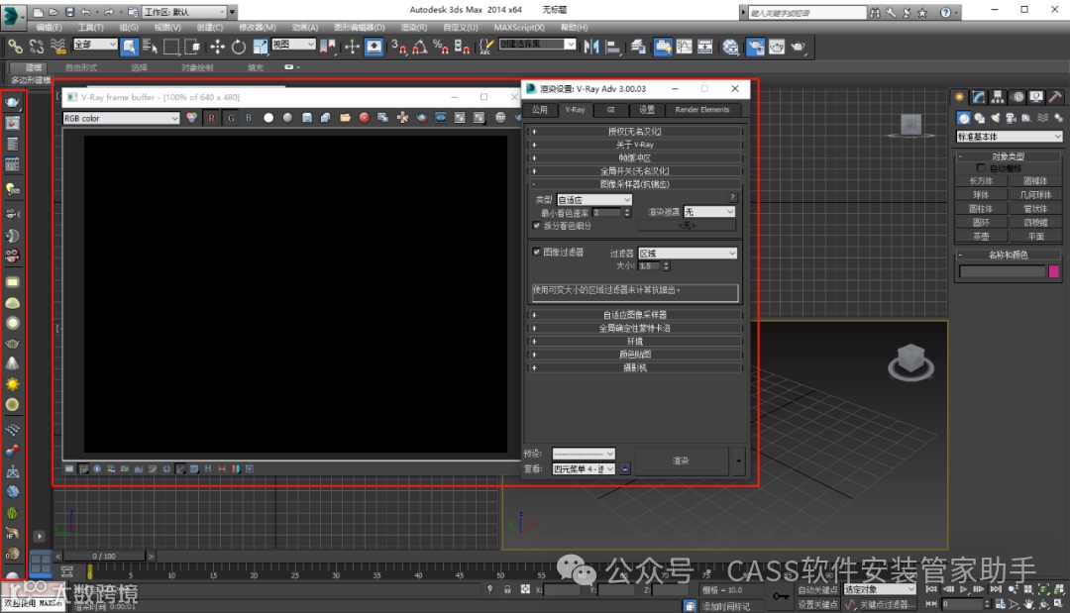This screenshot has height=613, width=1070.
Task: Toggle the 拆分着色细分 checkbox
Action: [x=536, y=225]
